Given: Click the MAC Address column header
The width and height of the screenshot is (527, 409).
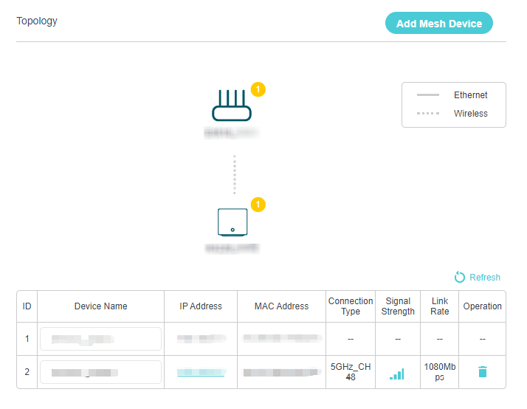Looking at the screenshot, I should [281, 306].
